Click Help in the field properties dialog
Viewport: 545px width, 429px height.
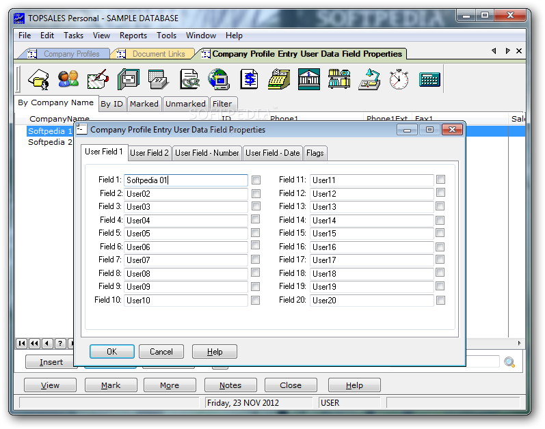point(215,352)
